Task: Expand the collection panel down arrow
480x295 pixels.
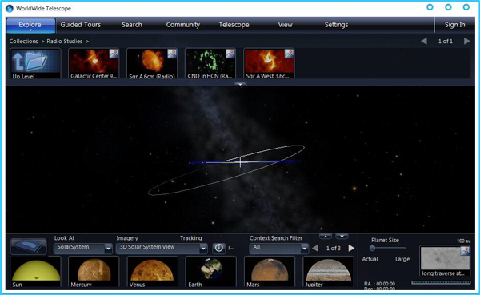Action: pyautogui.click(x=240, y=84)
